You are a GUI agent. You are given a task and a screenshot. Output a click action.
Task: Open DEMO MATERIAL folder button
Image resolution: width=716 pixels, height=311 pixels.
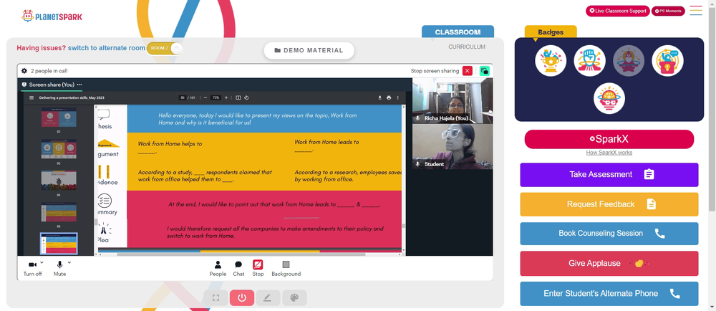coord(309,50)
